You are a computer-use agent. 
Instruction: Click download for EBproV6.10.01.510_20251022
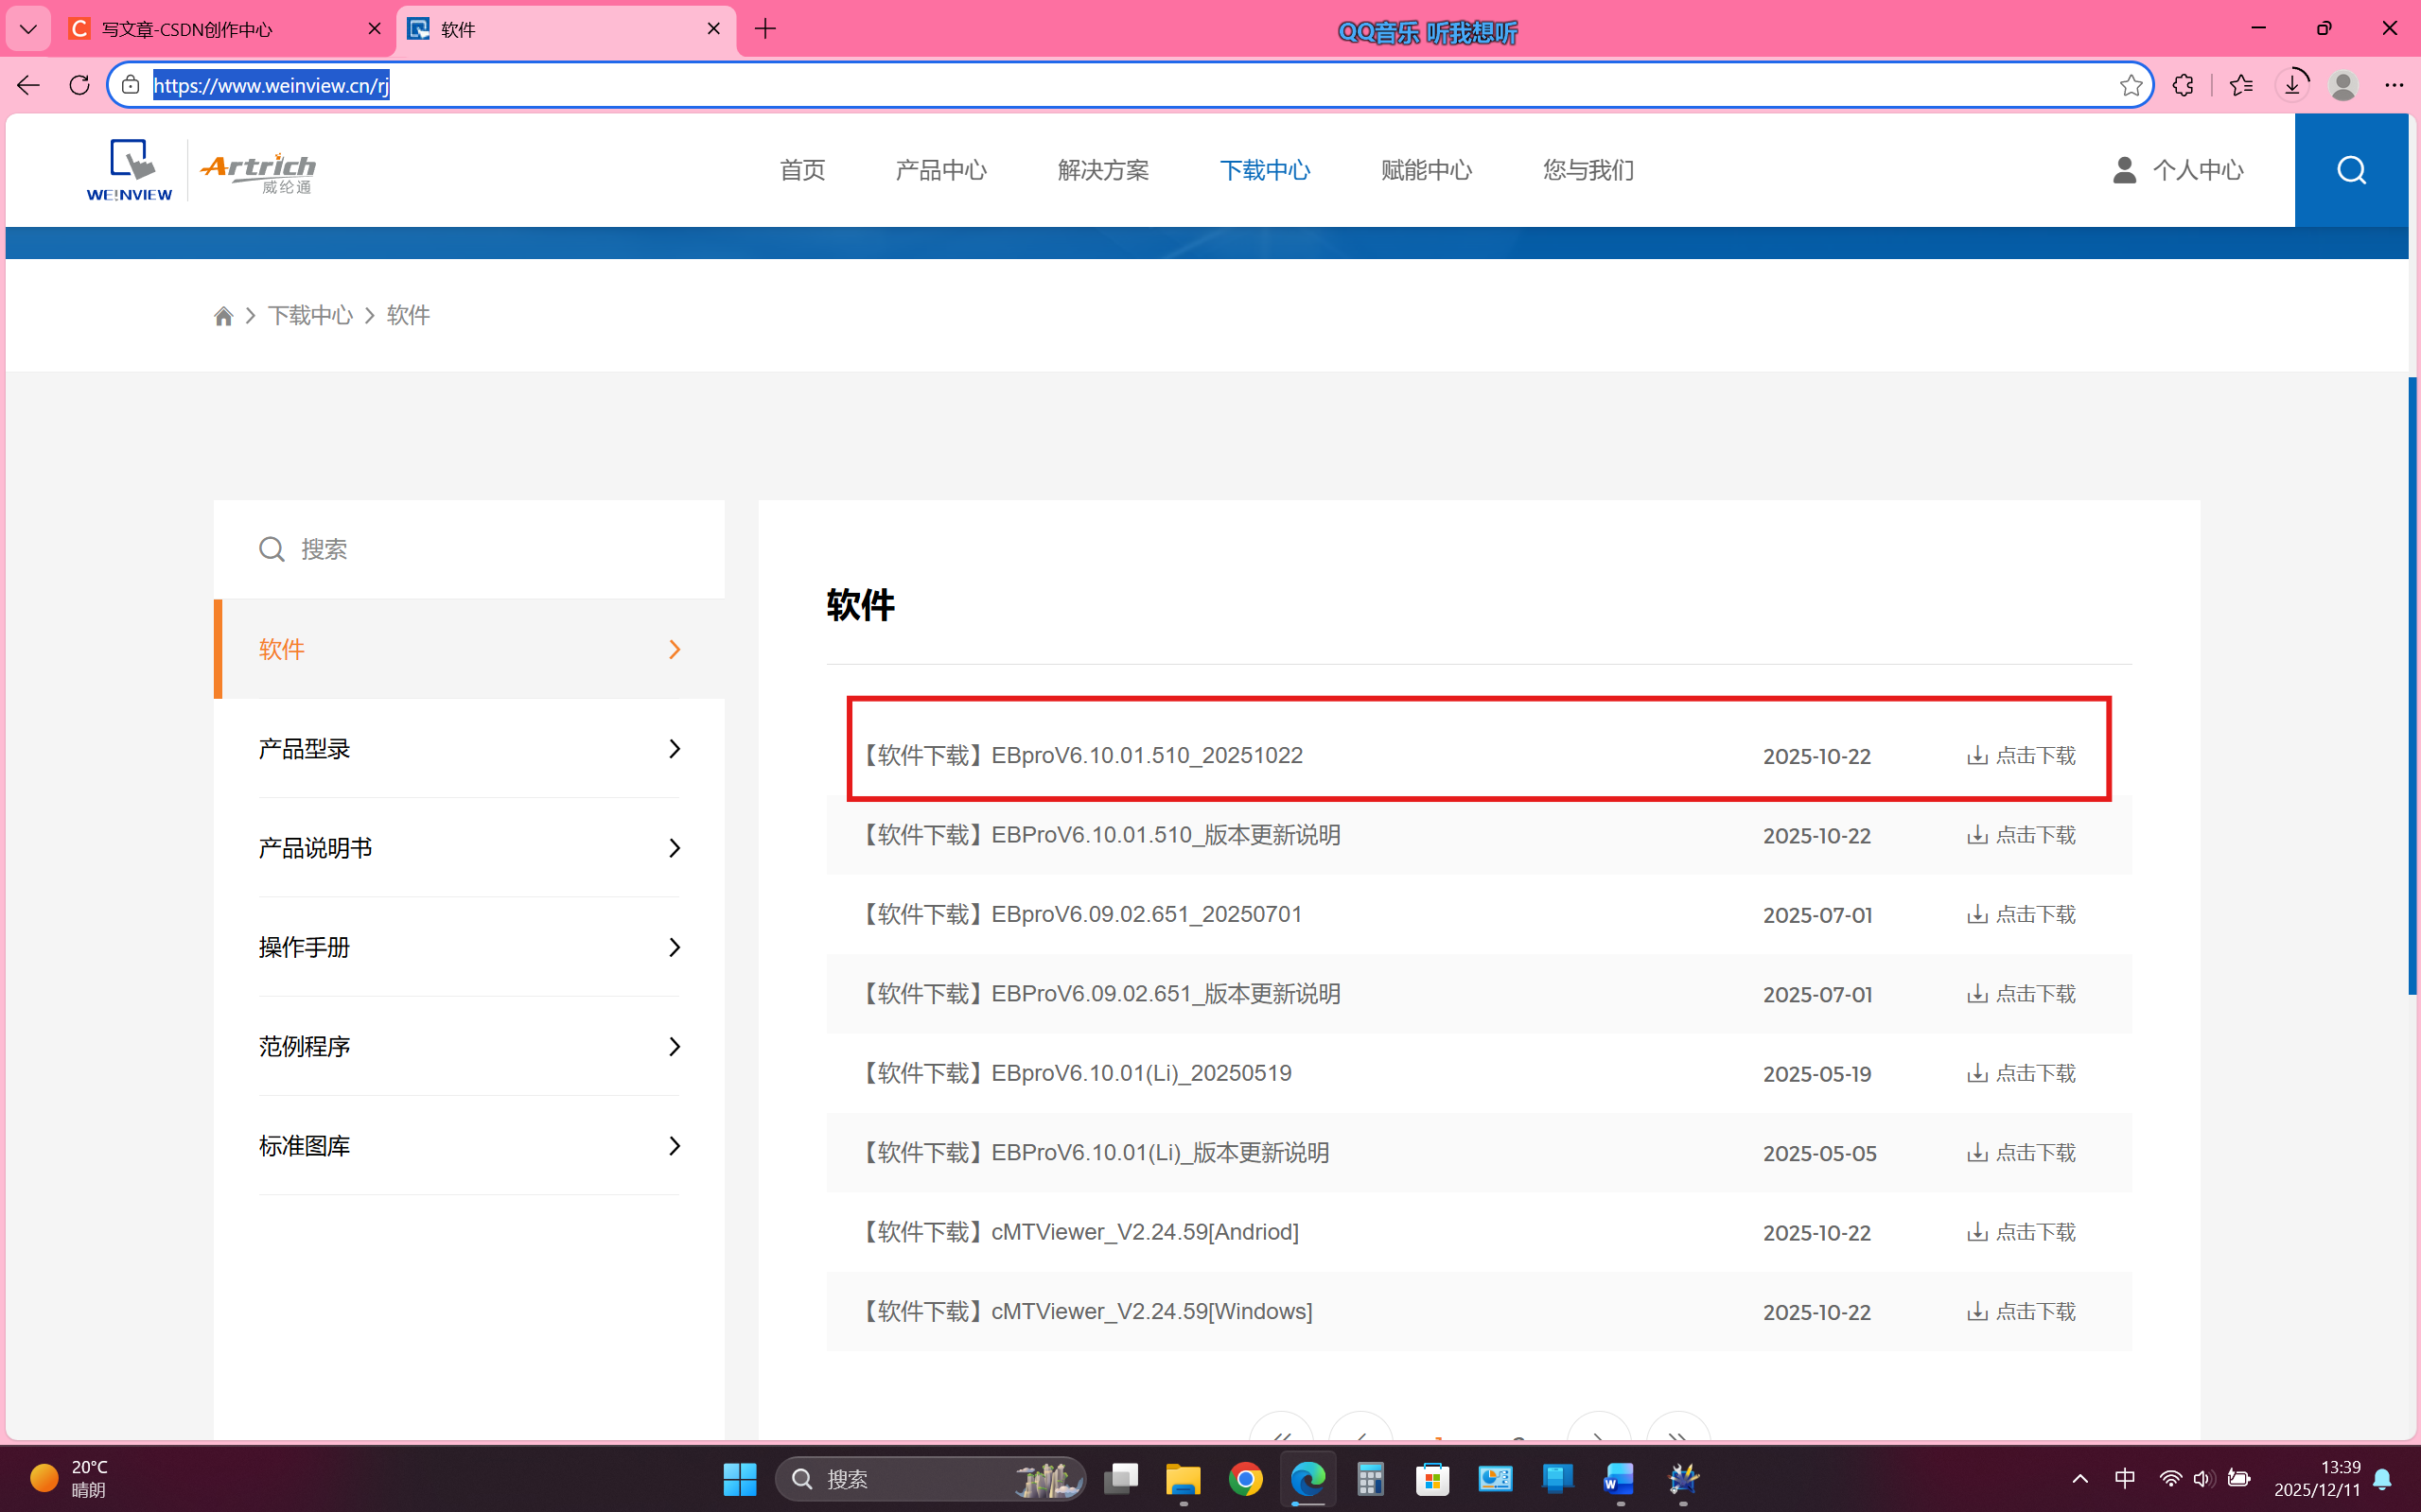point(2021,756)
